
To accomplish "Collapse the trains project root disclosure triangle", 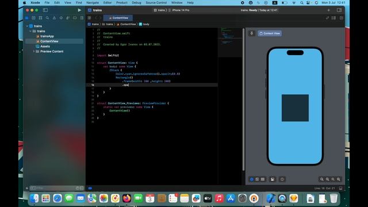I will point(27,26).
